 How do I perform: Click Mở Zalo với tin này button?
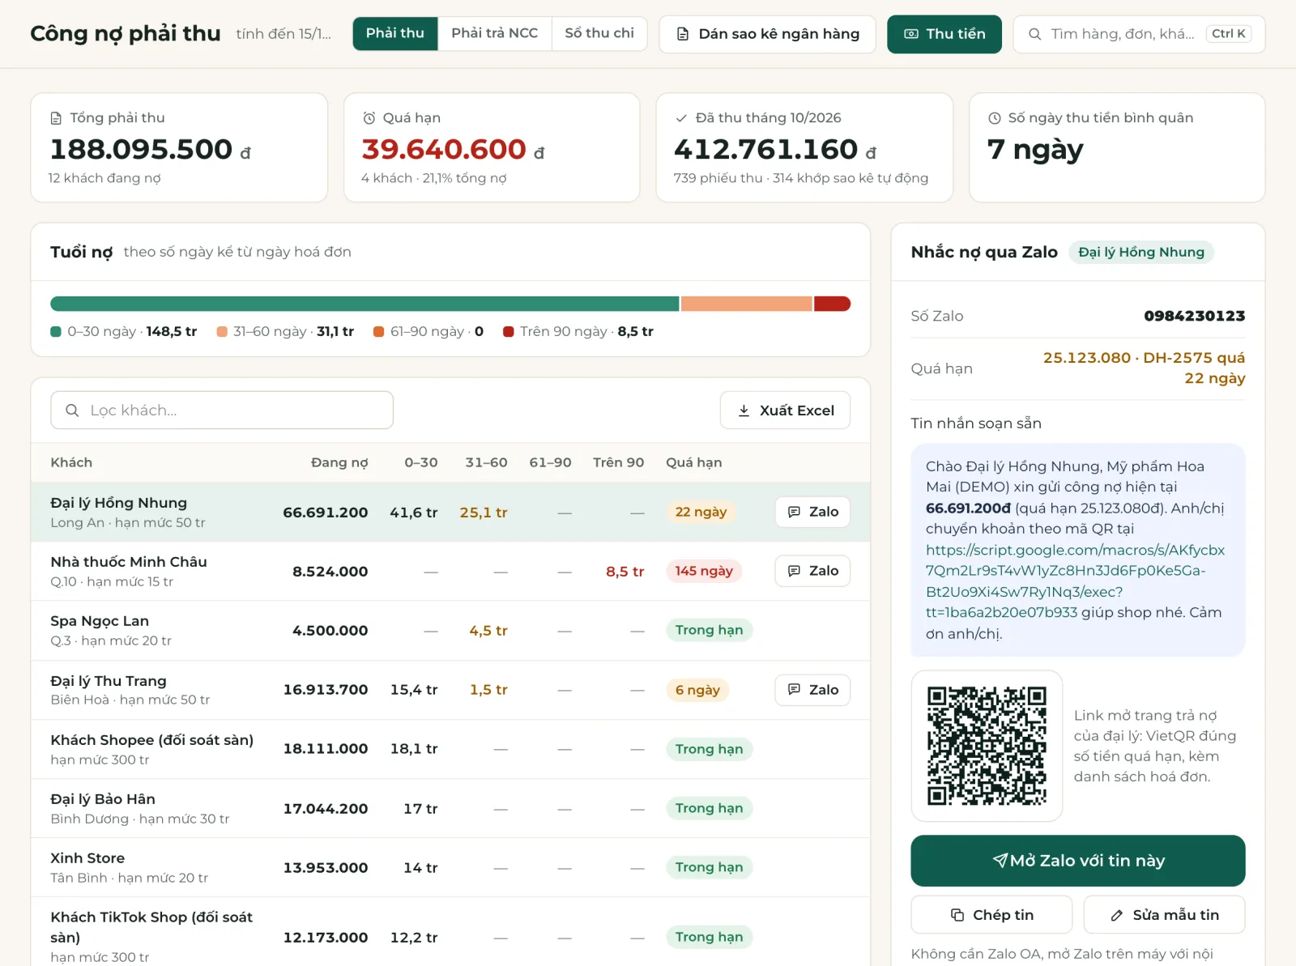click(x=1078, y=861)
